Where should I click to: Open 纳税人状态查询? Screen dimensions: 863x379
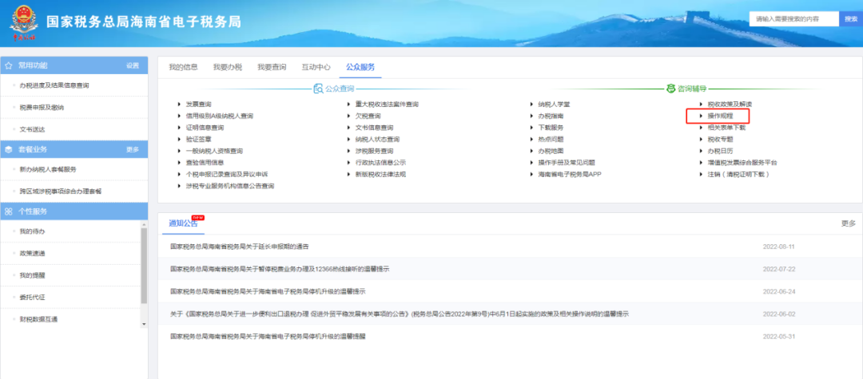tap(377, 140)
